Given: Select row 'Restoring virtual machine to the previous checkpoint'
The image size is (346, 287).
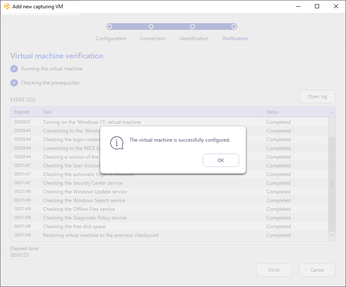Looking at the screenshot, I should click(x=169, y=235).
